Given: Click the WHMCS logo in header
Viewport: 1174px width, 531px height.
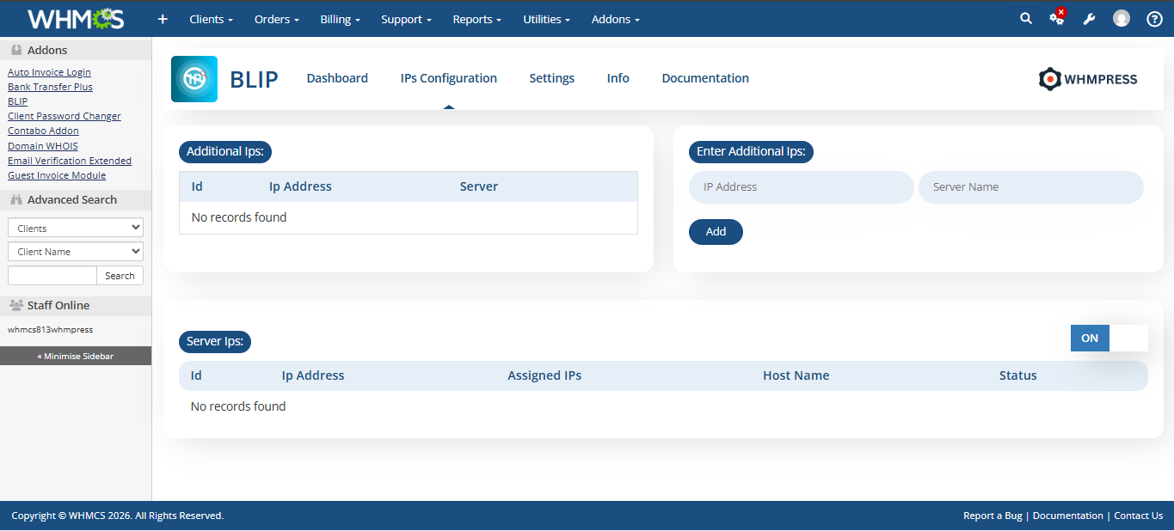Looking at the screenshot, I should click(76, 19).
